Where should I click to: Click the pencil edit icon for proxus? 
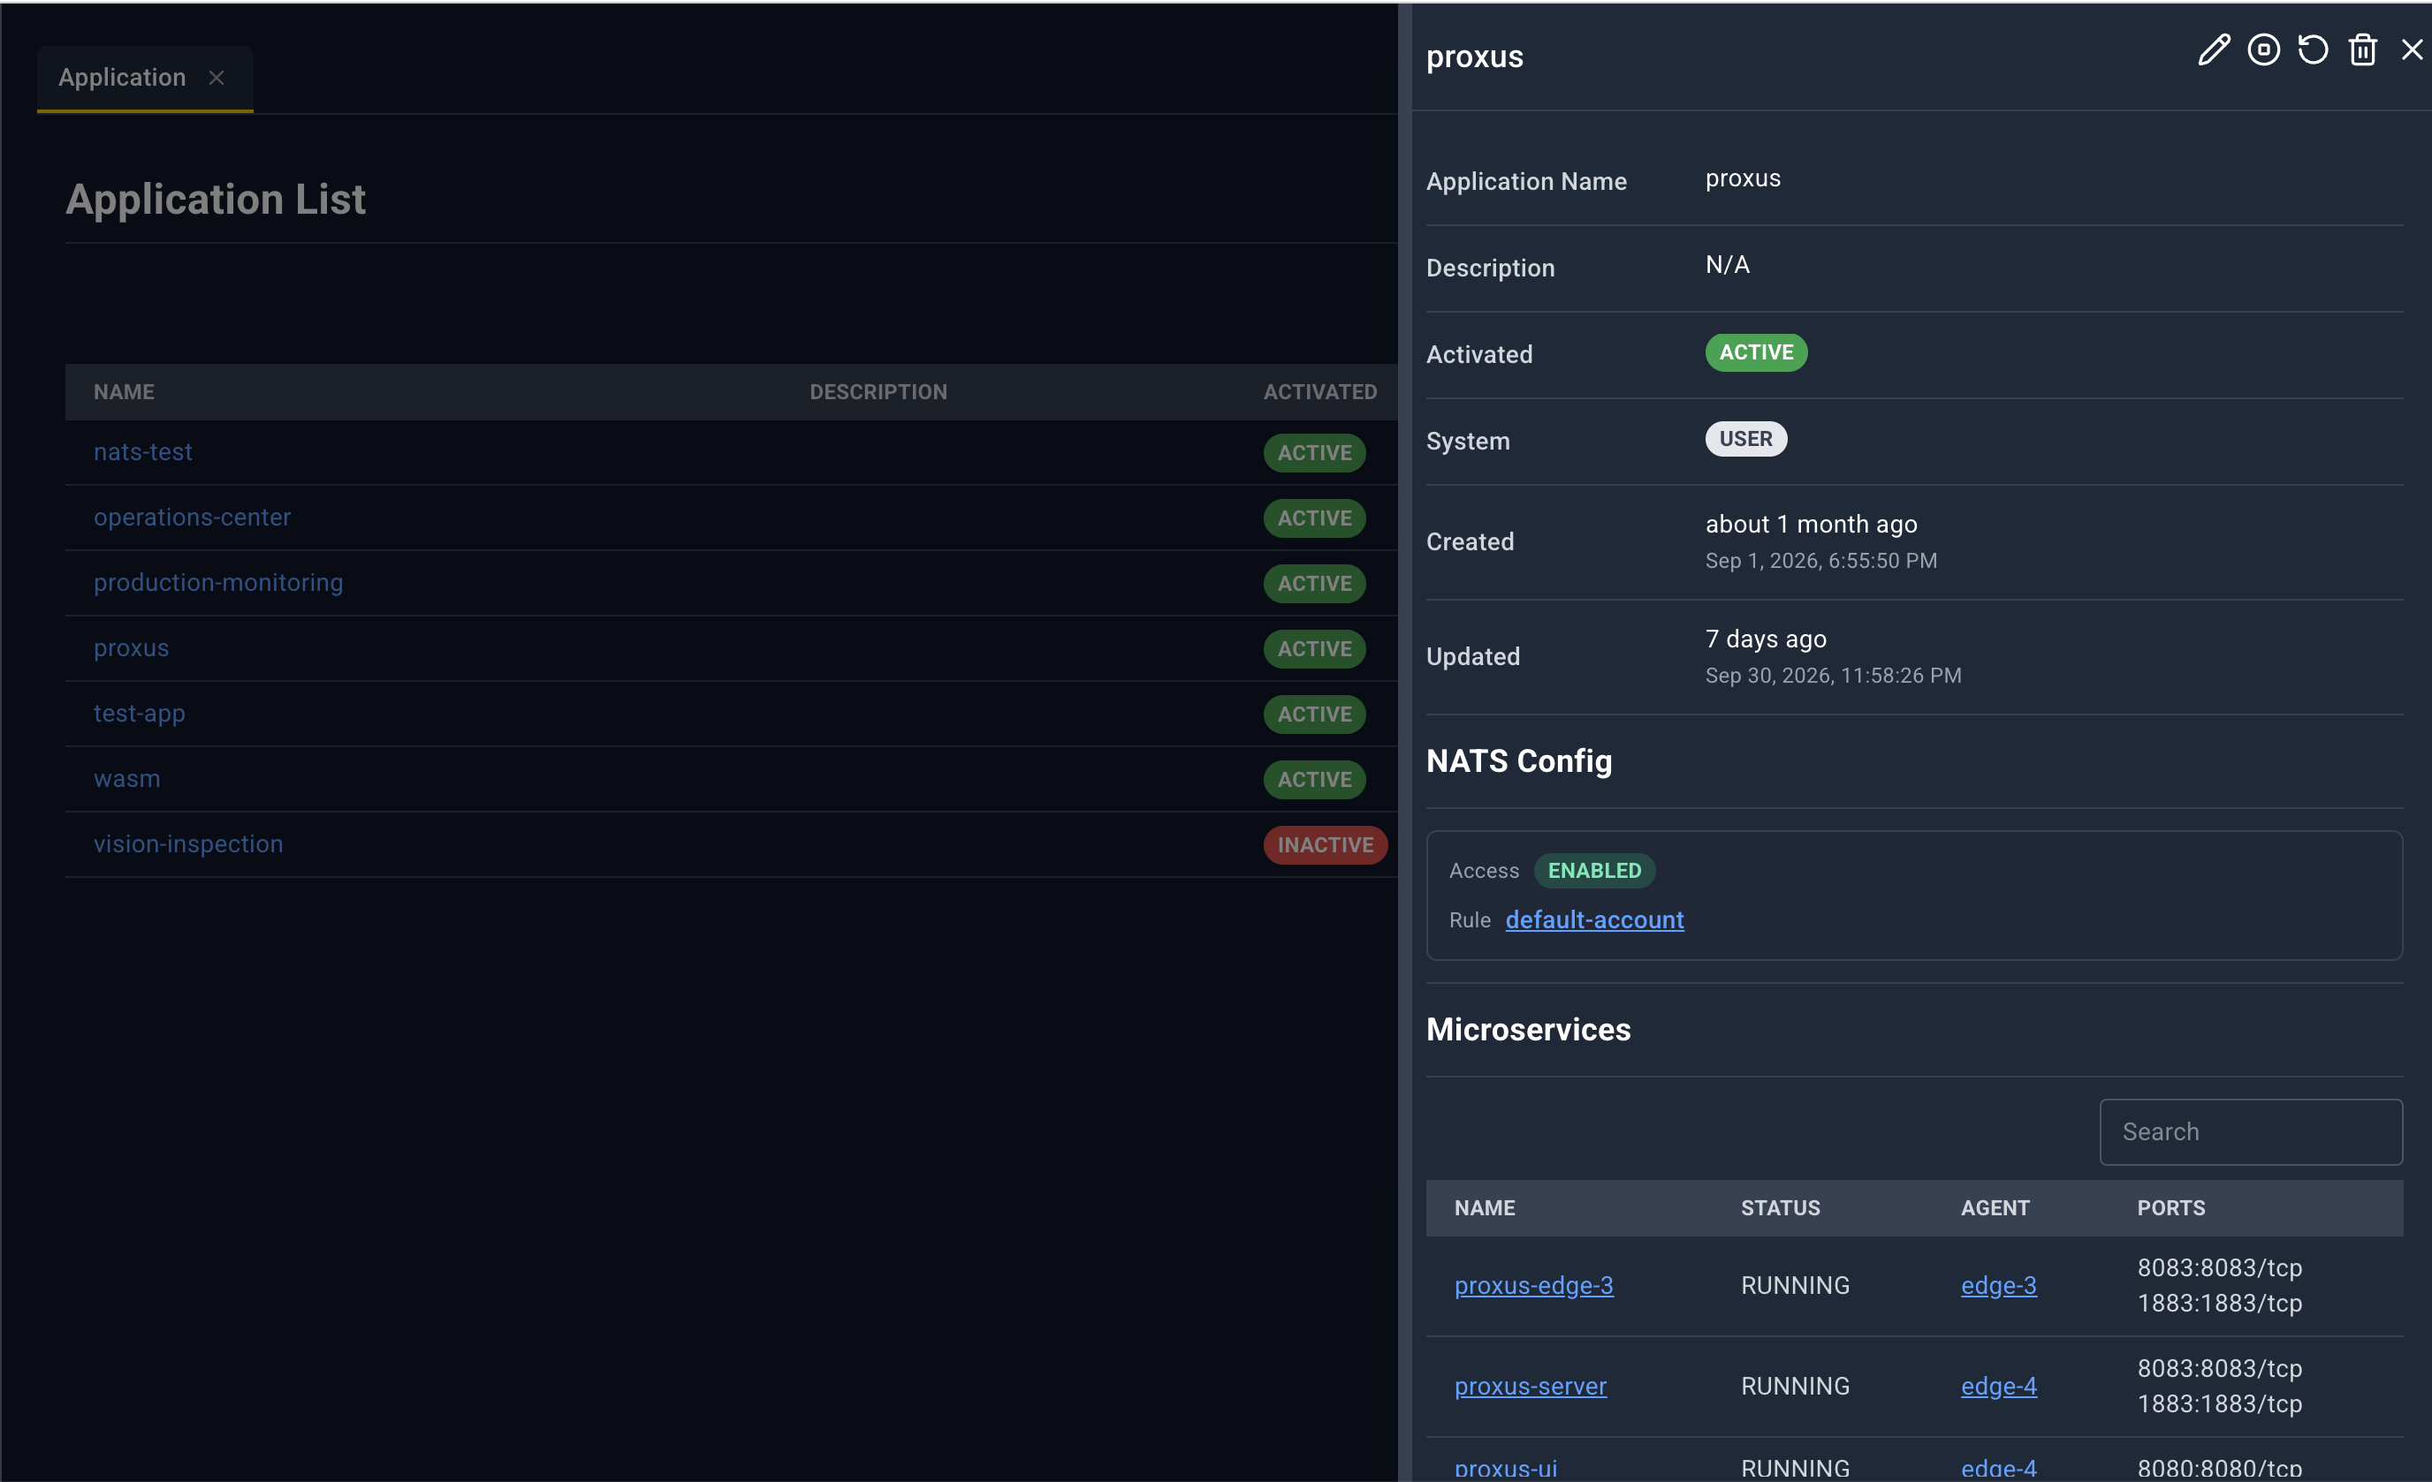pos(2213,49)
